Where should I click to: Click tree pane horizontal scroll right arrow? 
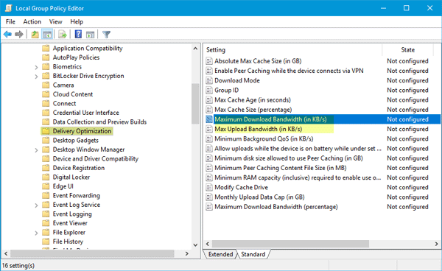pos(186,253)
